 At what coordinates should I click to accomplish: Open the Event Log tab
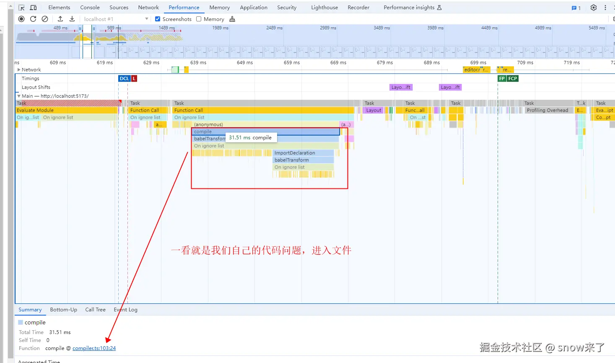tap(126, 310)
